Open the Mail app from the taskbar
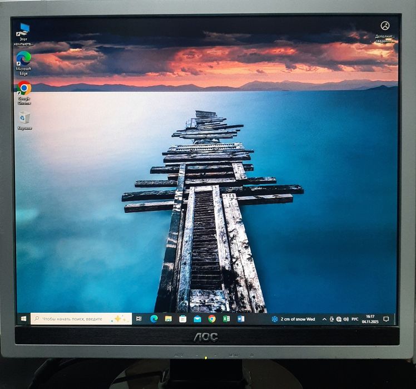 tap(197, 319)
